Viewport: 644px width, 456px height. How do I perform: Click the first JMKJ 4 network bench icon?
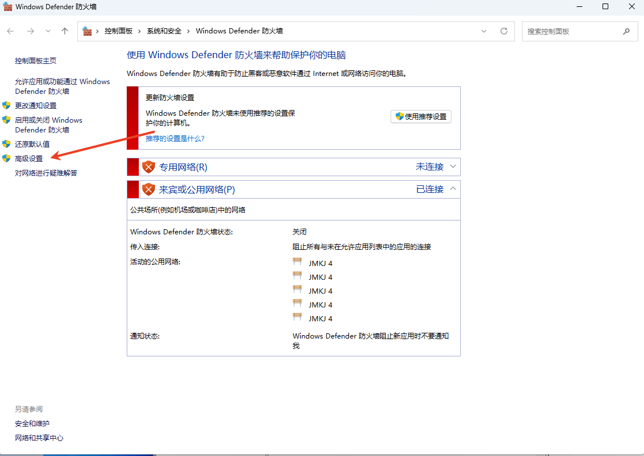tap(297, 262)
